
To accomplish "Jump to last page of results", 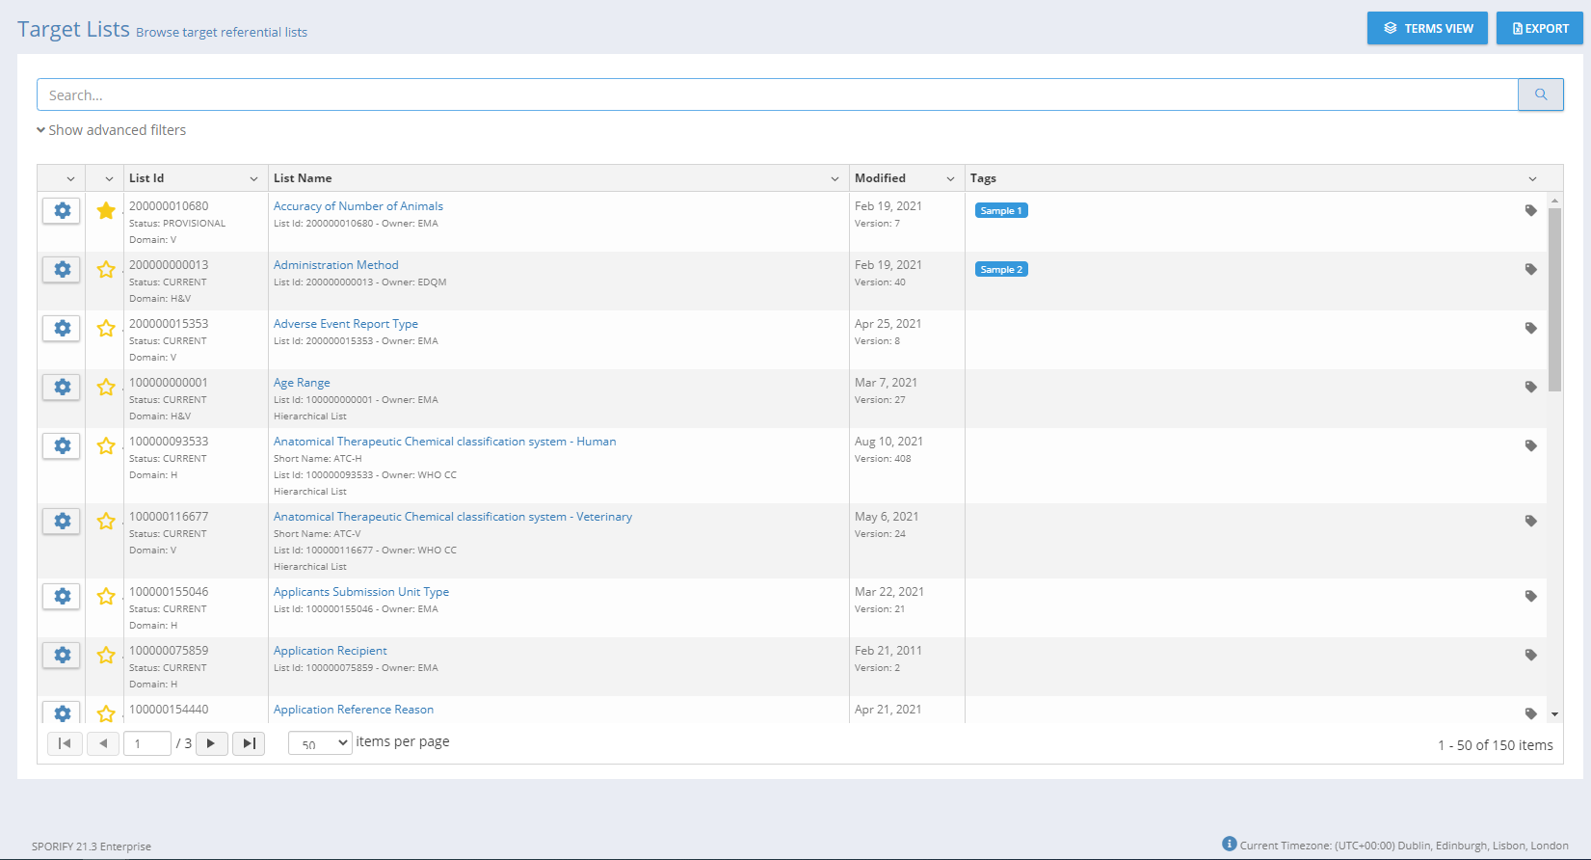I will tap(249, 743).
